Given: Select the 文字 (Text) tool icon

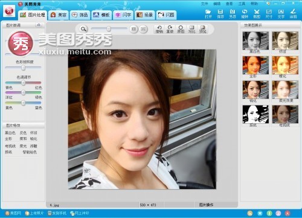Looking at the screenshot, I should [281, 14].
